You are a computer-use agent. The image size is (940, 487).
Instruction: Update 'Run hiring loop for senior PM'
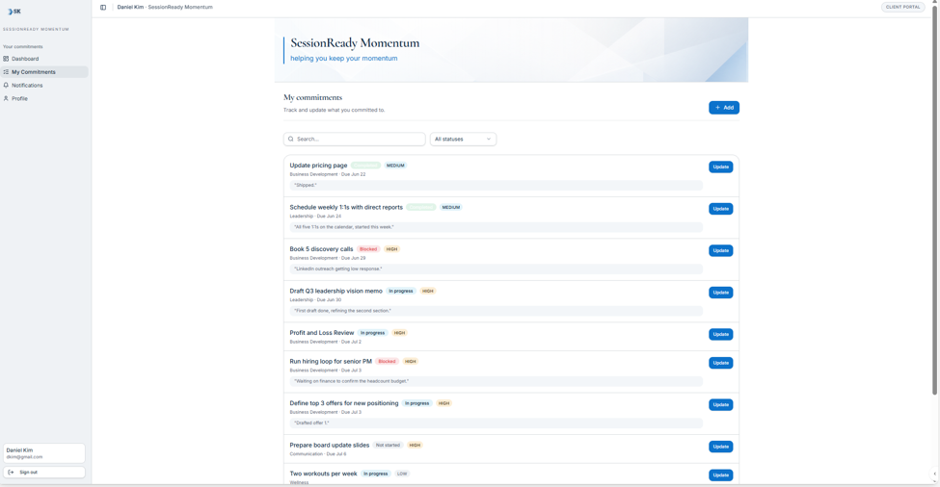(x=720, y=363)
